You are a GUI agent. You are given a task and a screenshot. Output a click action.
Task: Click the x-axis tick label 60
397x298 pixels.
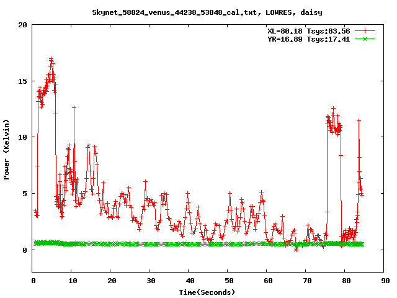(268, 281)
